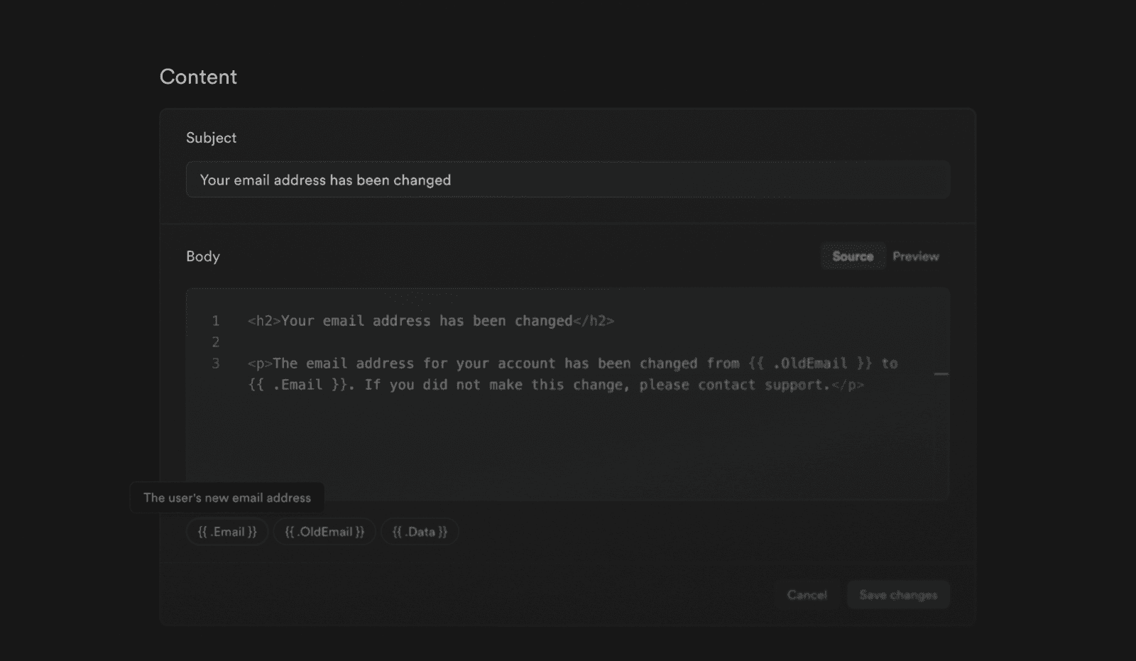Select the Source tab
The image size is (1136, 661).
tap(853, 256)
